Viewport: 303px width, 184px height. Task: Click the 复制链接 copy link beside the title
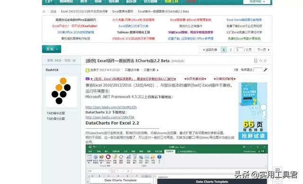178,61
